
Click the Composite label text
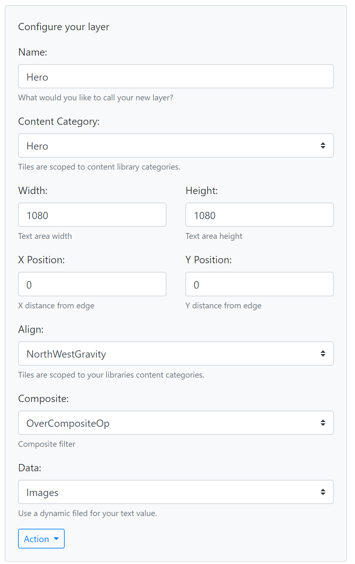click(x=43, y=399)
